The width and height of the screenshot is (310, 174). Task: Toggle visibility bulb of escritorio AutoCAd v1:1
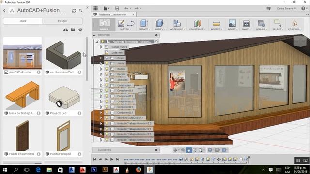tap(107, 118)
